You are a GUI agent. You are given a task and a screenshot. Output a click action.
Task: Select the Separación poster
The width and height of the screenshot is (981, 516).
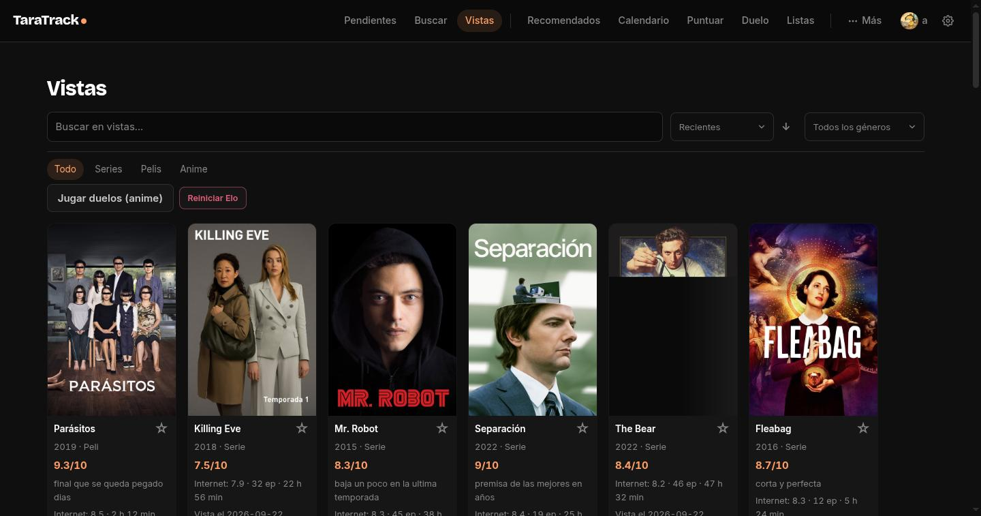point(533,320)
